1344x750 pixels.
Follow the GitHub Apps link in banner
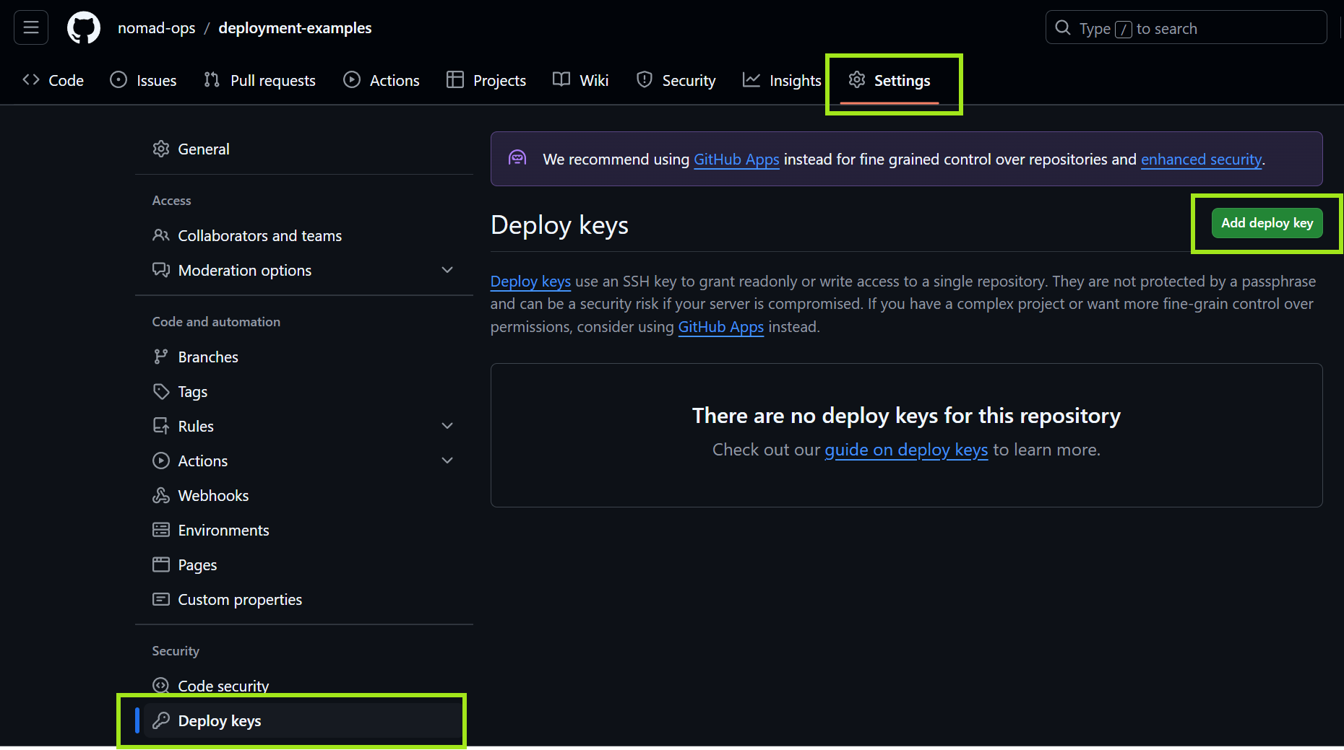click(736, 159)
